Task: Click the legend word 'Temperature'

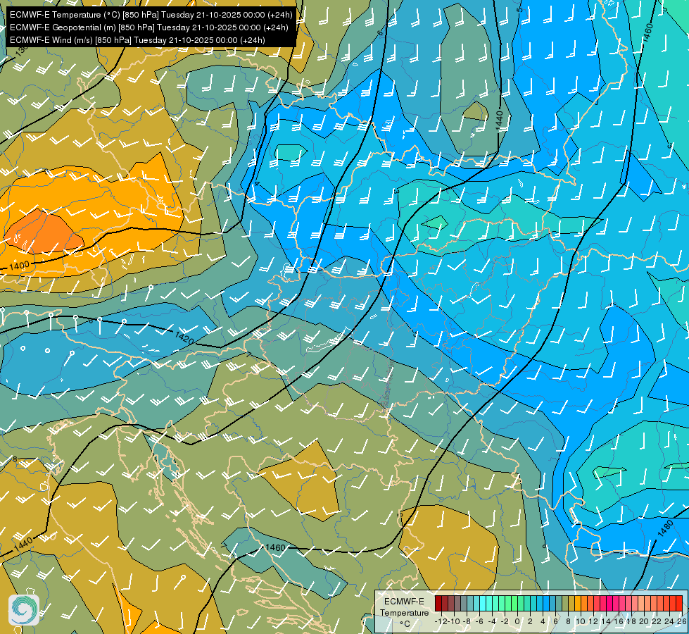Action: 404,613
